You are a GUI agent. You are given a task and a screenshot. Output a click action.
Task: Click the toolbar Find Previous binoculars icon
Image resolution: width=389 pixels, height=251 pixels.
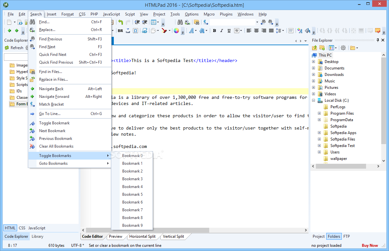coord(263,22)
